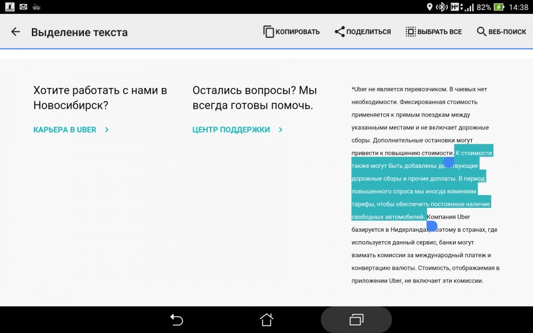Screen dimensions: 533x333
Task: Tap the back arrow to exit text selection
Action: pyautogui.click(x=15, y=32)
